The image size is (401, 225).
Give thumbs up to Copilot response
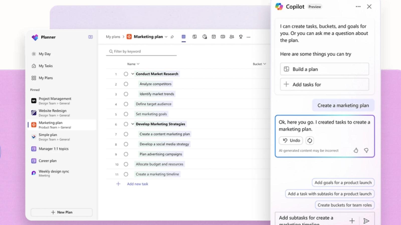click(356, 150)
